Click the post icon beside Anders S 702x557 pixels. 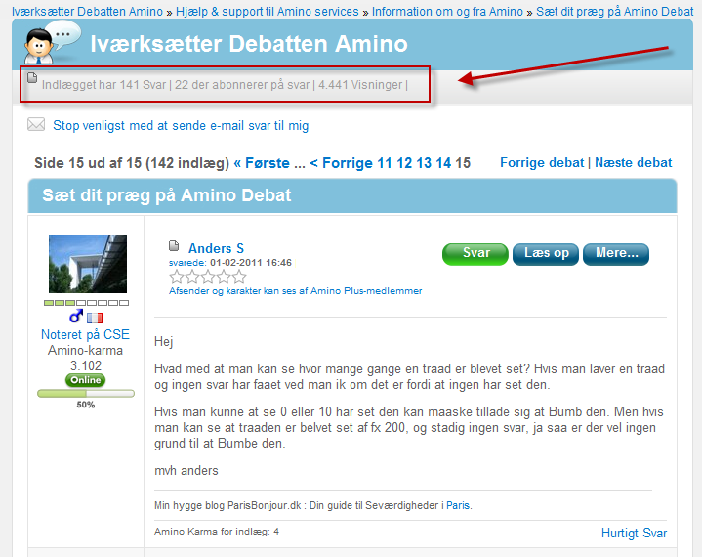(x=175, y=246)
